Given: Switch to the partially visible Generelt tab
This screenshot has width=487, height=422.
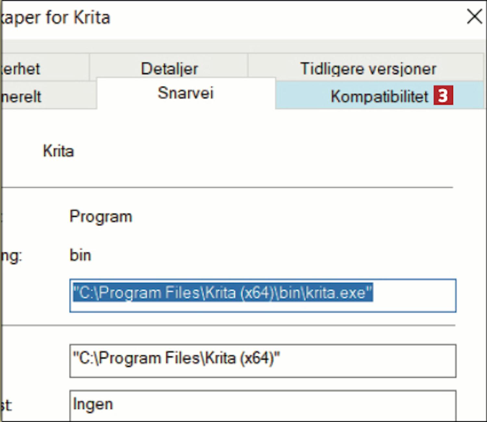Looking at the screenshot, I should tap(21, 97).
